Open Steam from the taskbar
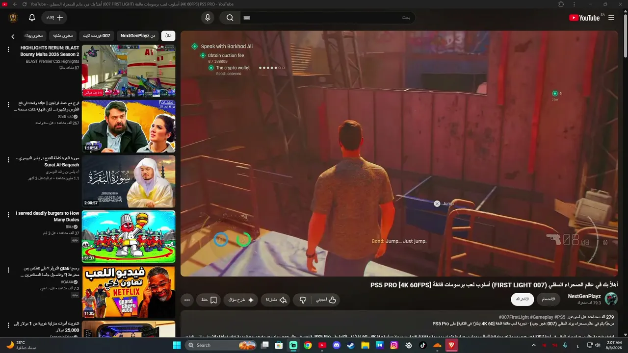Image resolution: width=628 pixels, height=353 pixels. tap(351, 345)
